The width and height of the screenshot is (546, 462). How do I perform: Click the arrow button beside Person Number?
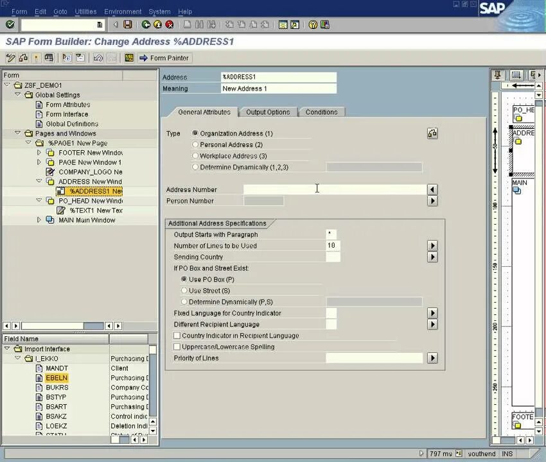click(x=432, y=201)
